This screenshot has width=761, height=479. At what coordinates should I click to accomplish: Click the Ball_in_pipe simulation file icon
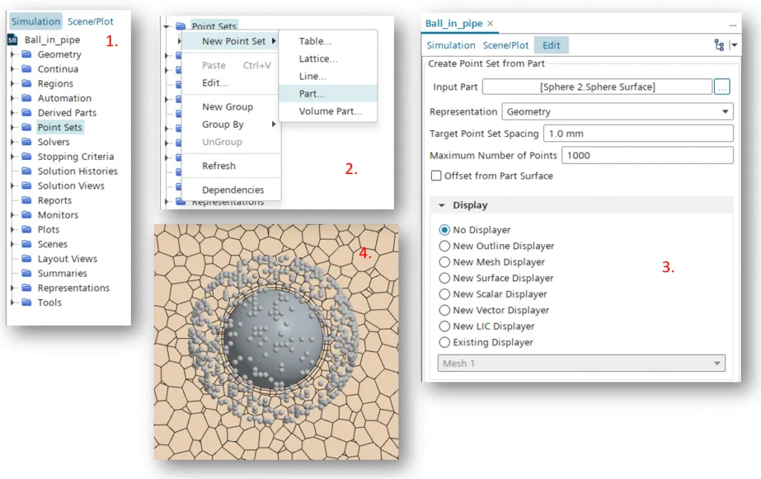tap(13, 40)
